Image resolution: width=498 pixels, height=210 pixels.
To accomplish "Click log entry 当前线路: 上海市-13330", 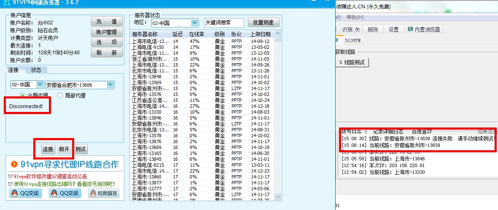I will click(x=383, y=172).
